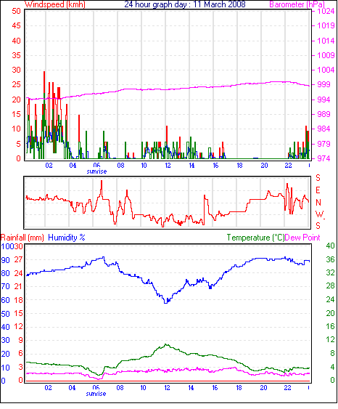Click the E wind direction label

(318, 190)
